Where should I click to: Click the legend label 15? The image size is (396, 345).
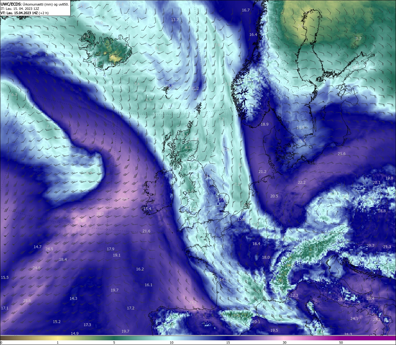tap(228, 343)
